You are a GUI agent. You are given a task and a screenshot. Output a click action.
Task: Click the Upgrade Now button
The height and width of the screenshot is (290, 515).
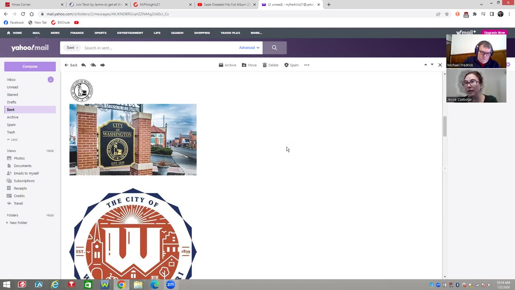click(x=494, y=33)
